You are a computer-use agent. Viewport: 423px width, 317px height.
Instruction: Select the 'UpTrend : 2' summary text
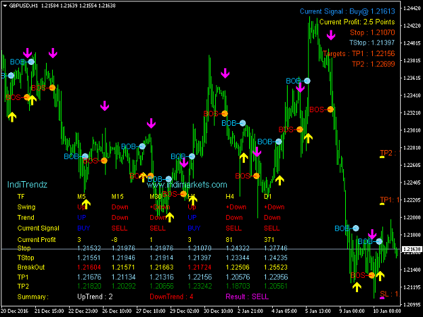tap(95, 297)
